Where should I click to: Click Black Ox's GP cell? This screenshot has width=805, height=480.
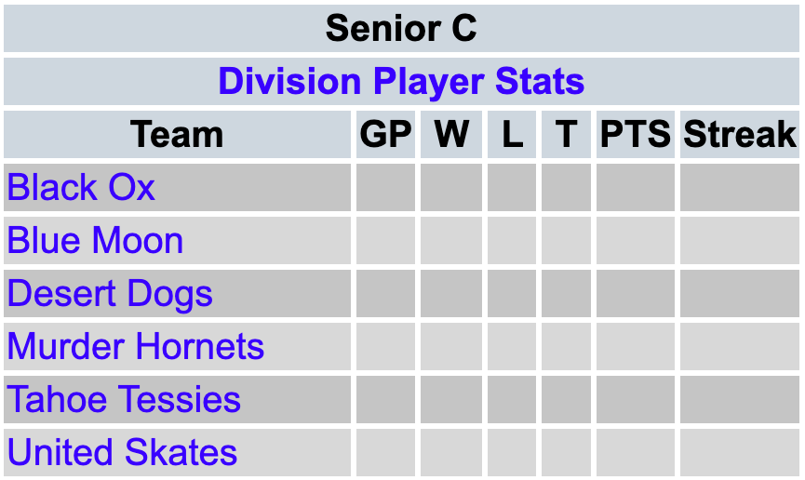pyautogui.click(x=385, y=188)
